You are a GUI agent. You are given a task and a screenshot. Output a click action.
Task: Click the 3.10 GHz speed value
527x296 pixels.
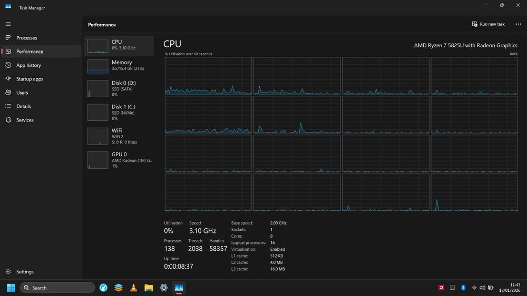[x=202, y=231]
